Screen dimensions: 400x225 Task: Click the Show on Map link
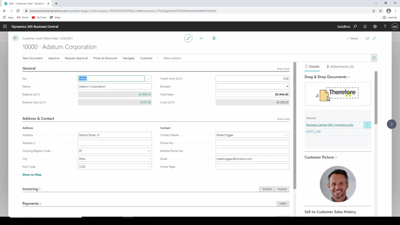[x=32, y=175]
